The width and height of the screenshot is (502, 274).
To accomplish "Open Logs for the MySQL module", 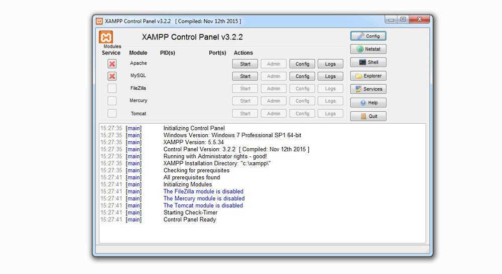I will (x=330, y=76).
